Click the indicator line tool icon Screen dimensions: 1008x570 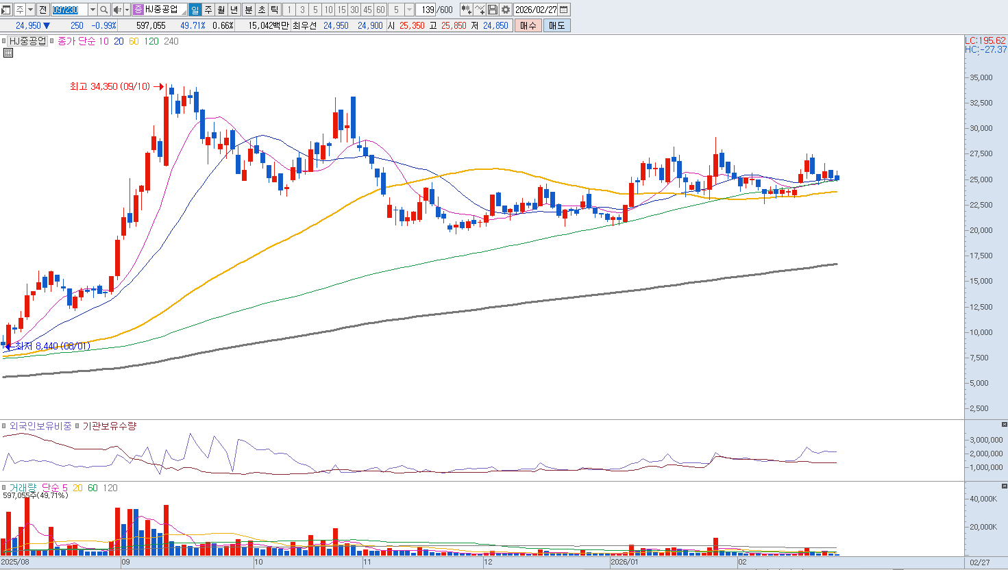pos(480,10)
